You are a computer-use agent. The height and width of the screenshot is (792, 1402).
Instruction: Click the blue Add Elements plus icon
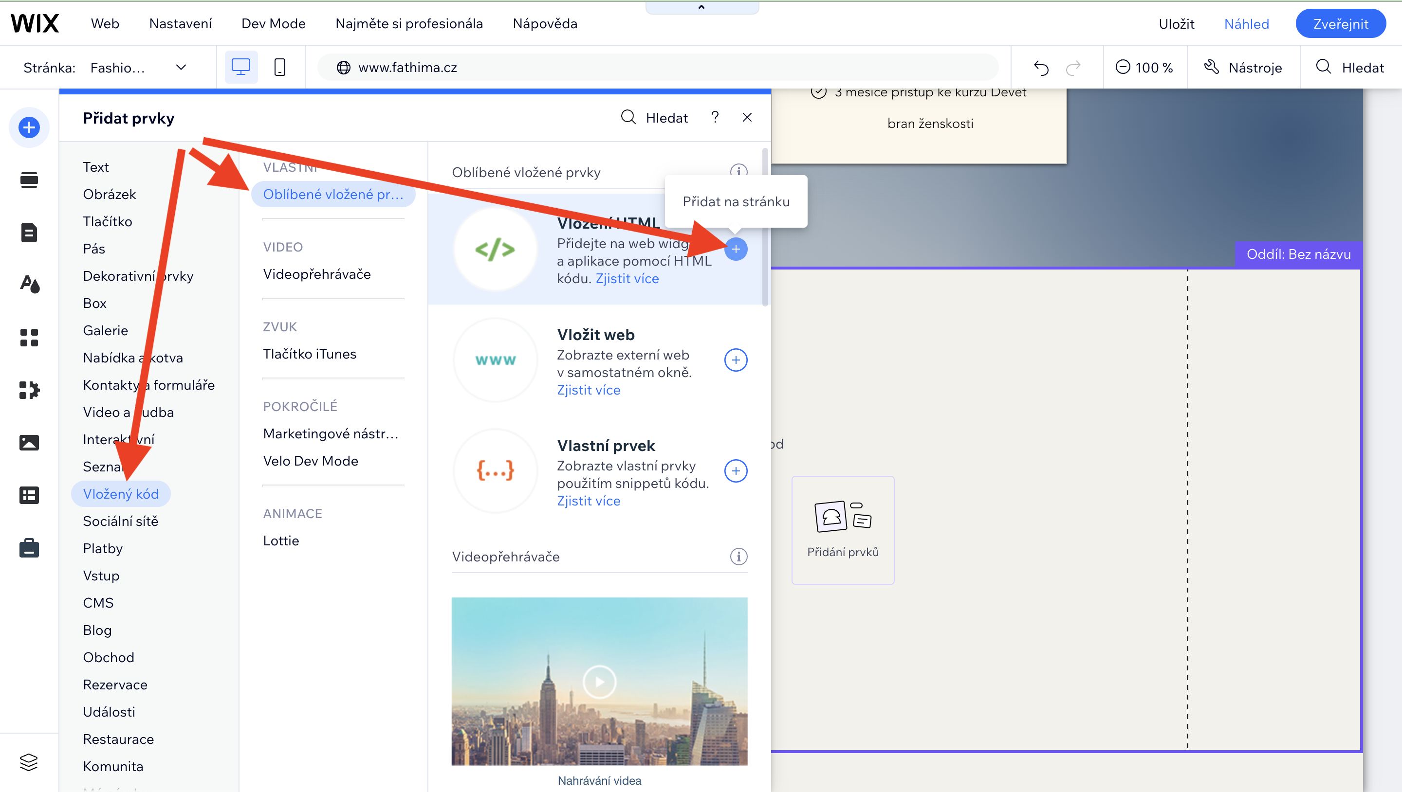pos(29,128)
